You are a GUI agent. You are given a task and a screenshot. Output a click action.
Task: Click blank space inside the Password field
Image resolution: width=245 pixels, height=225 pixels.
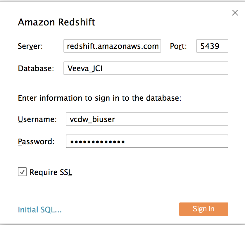(x=175, y=142)
